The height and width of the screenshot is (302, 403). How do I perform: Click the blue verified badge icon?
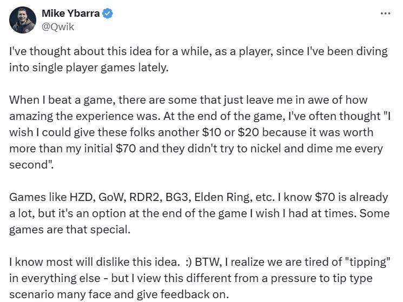(109, 14)
